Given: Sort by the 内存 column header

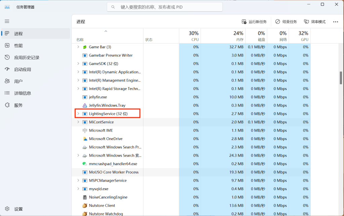Looking at the screenshot, I should pyautogui.click(x=223, y=36).
